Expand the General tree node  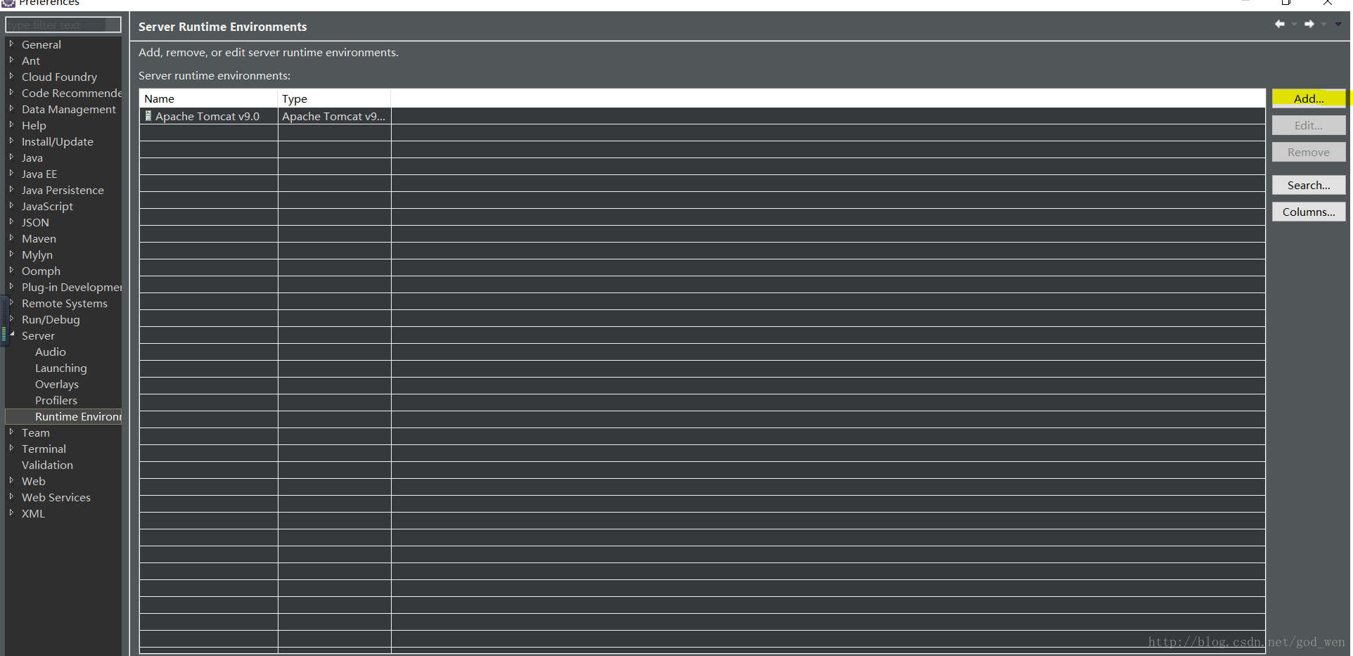(11, 44)
